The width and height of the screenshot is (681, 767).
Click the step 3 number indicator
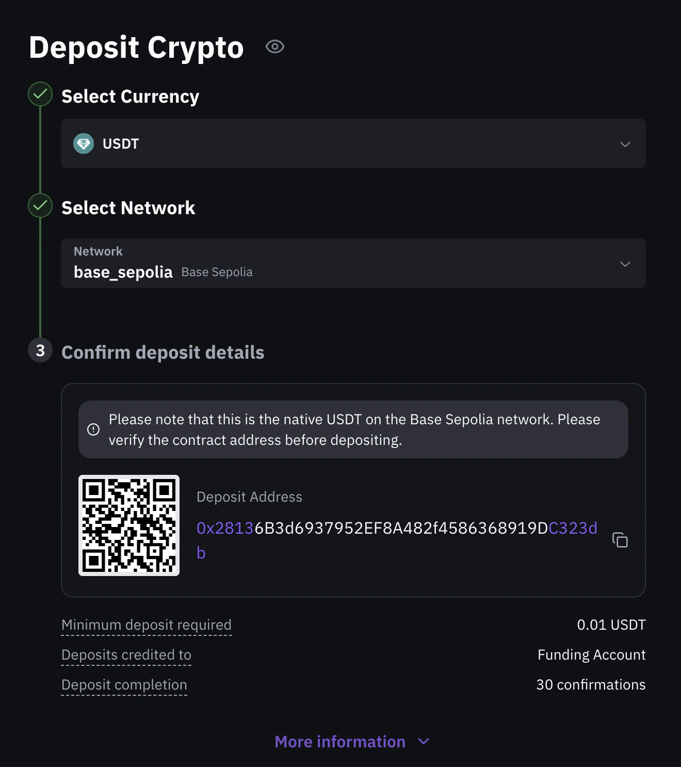coord(40,350)
